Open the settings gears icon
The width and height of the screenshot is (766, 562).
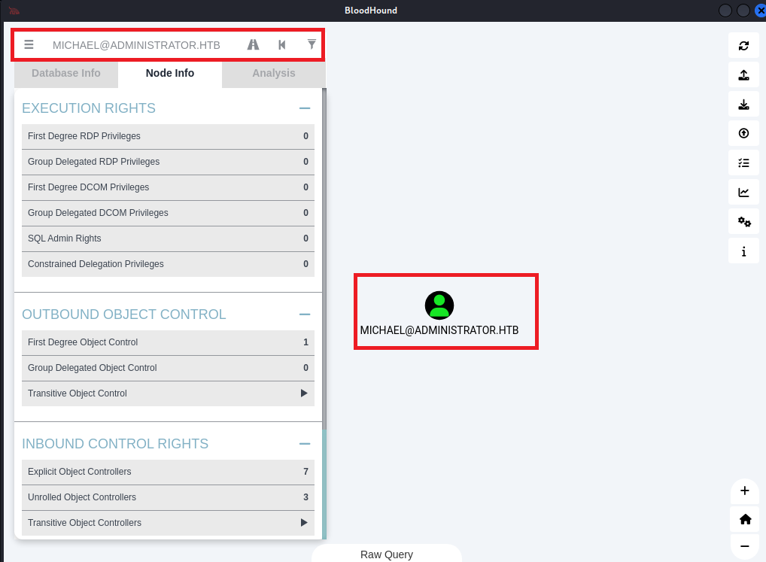tap(743, 221)
